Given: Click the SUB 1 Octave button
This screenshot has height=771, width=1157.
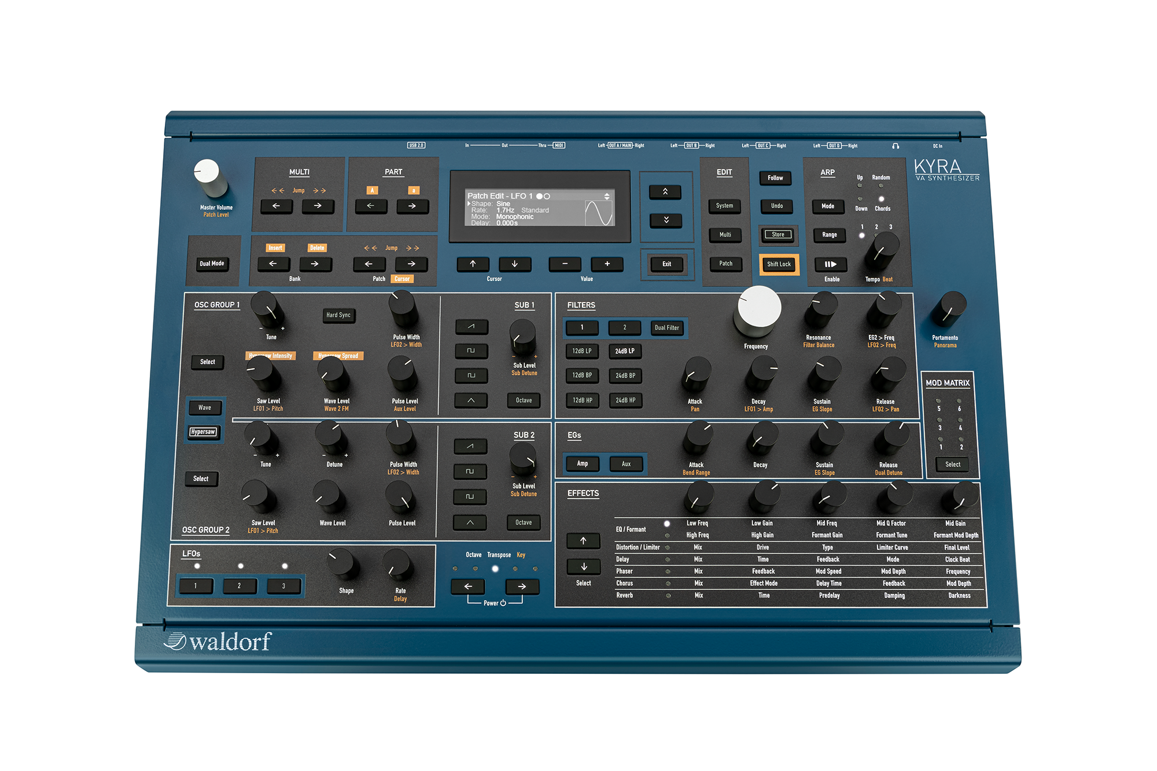Looking at the screenshot, I should [x=524, y=400].
